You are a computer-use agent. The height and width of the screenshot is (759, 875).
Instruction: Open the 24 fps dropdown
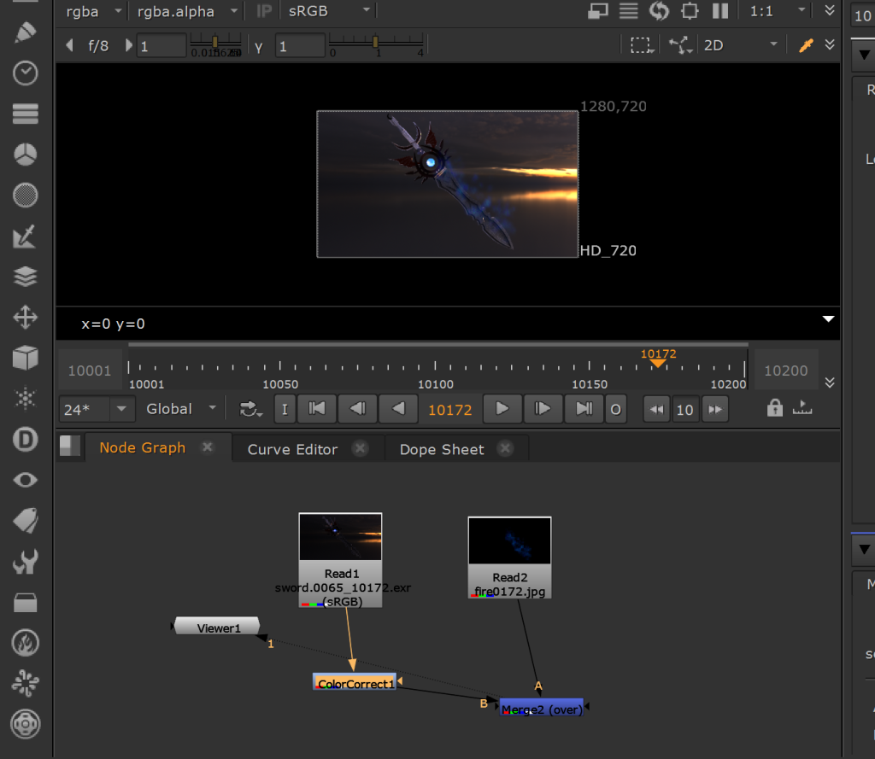click(x=97, y=410)
